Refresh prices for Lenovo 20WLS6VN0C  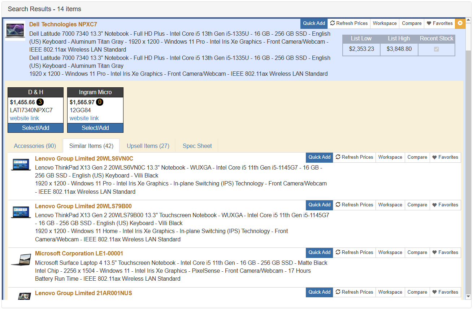pyautogui.click(x=354, y=157)
